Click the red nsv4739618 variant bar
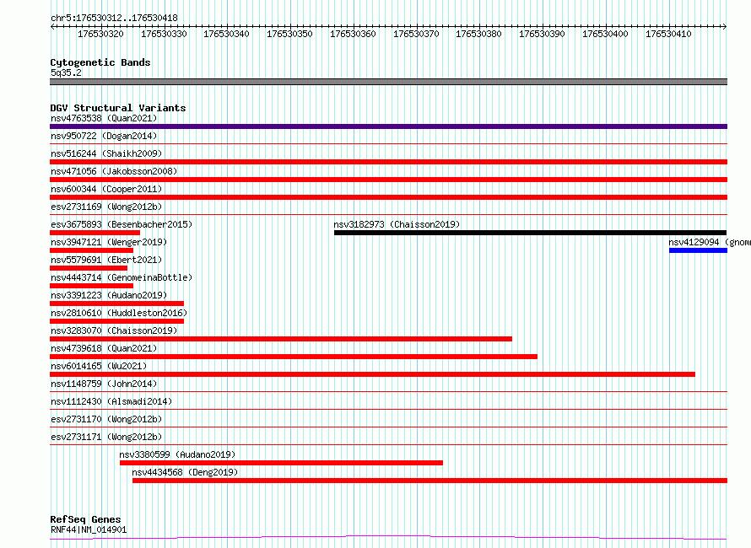This screenshot has height=548, width=751. pos(294,357)
